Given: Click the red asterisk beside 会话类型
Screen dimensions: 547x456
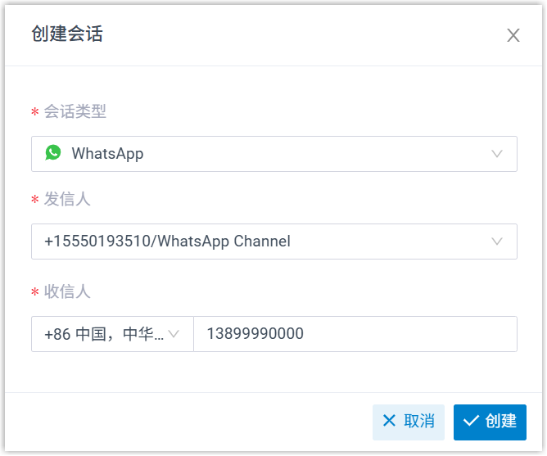Looking at the screenshot, I should pos(34,113).
